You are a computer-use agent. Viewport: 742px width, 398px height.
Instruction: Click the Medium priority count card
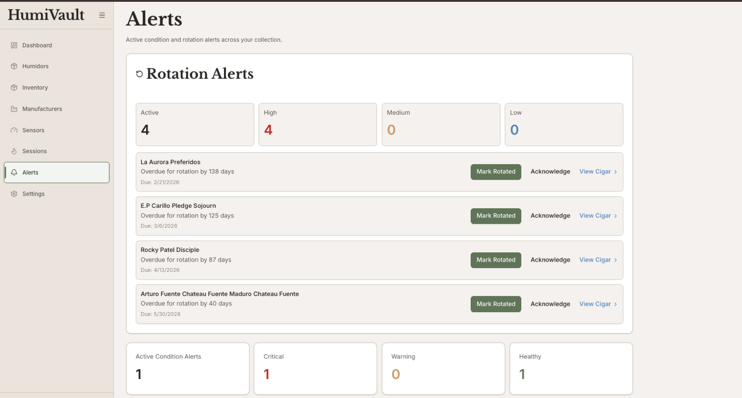[441, 124]
